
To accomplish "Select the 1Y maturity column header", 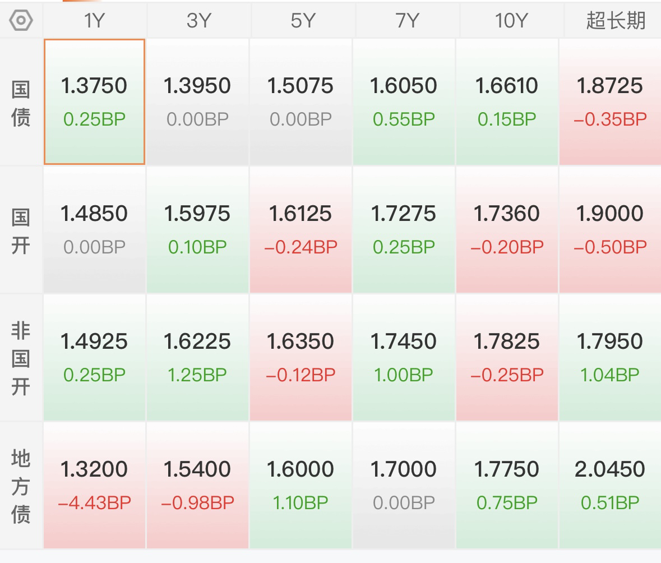I will pos(94,21).
